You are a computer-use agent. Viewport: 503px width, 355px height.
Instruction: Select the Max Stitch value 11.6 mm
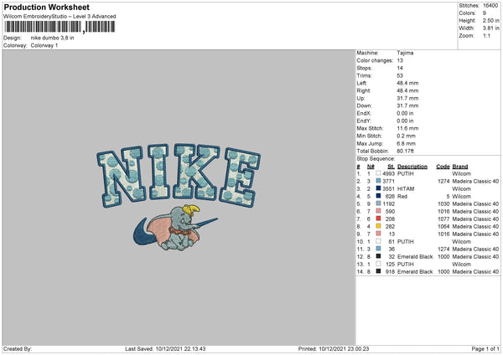[407, 128]
